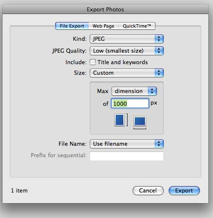Cancel the export dialog
Screen dimensions: 213x218
coord(148,190)
